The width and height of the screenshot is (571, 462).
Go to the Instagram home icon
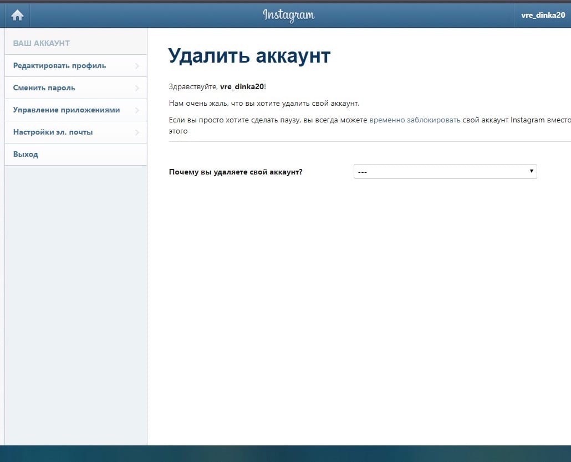point(17,16)
